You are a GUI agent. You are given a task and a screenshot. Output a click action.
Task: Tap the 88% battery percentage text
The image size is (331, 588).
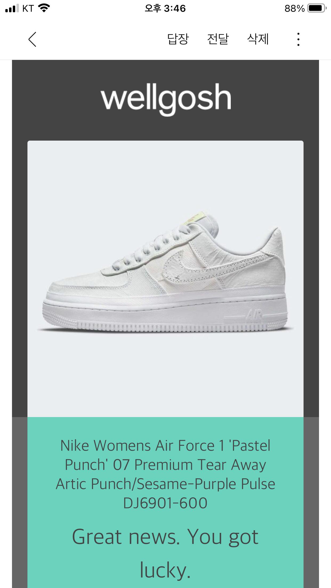[x=294, y=9]
